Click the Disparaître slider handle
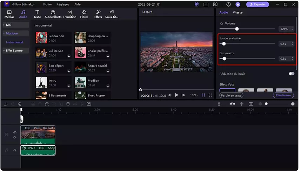300x172 pixels. [x=224, y=59]
